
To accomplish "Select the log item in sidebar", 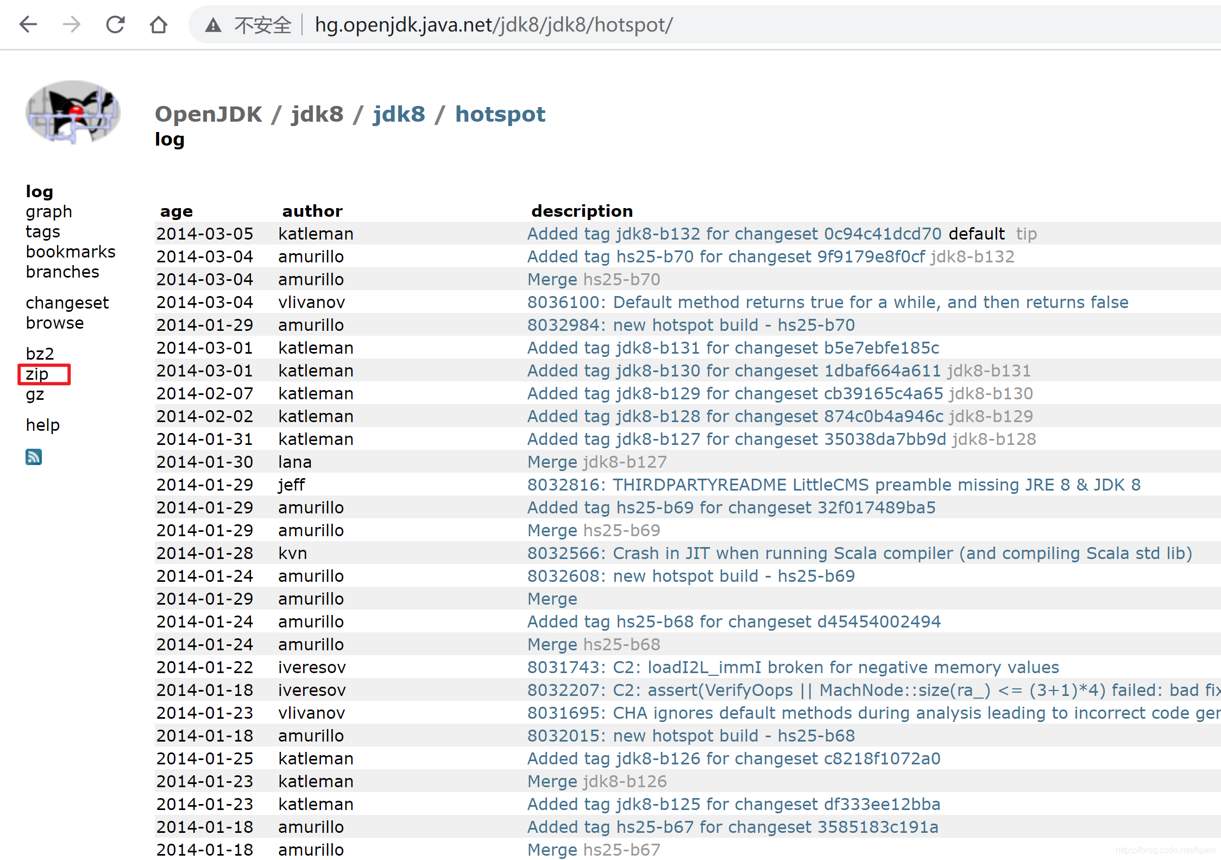I will point(40,191).
